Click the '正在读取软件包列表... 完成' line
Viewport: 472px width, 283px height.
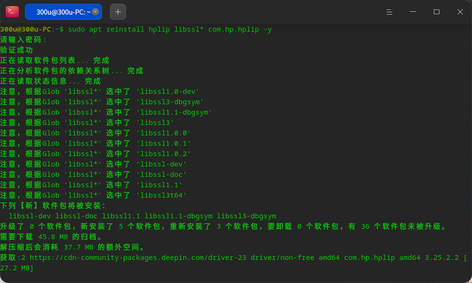click(x=54, y=60)
